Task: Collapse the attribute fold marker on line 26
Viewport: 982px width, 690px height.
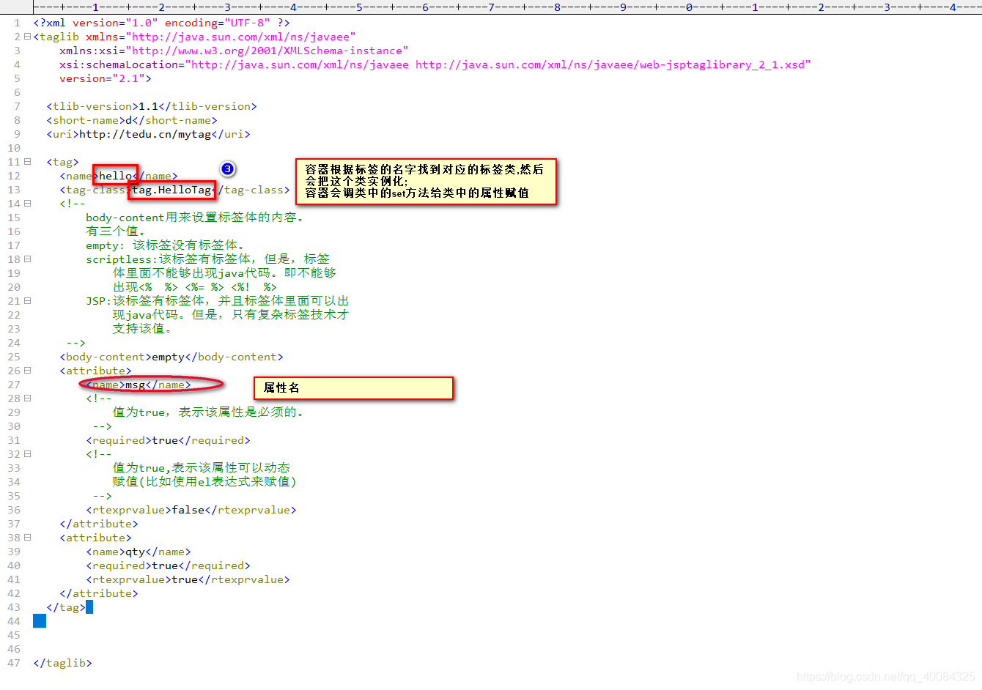Action: pos(27,371)
